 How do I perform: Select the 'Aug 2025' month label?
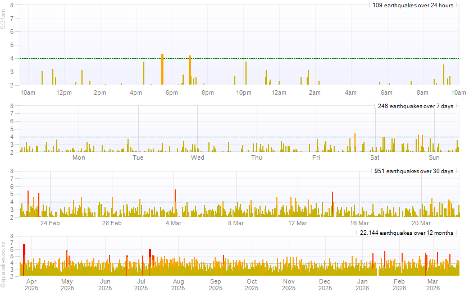[178, 285]
